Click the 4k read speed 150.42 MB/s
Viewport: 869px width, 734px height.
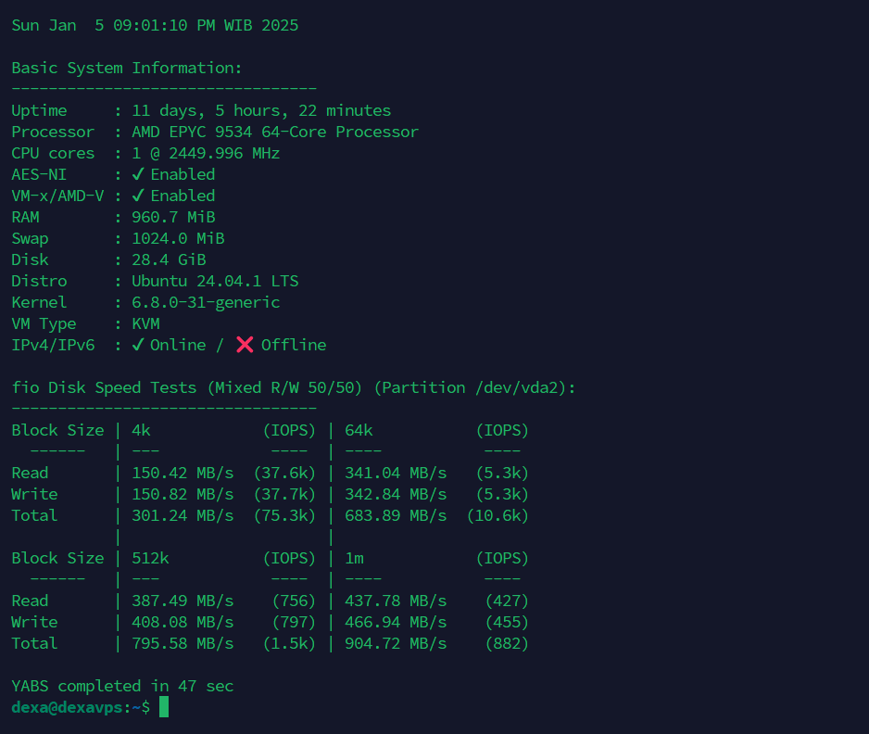pos(183,473)
